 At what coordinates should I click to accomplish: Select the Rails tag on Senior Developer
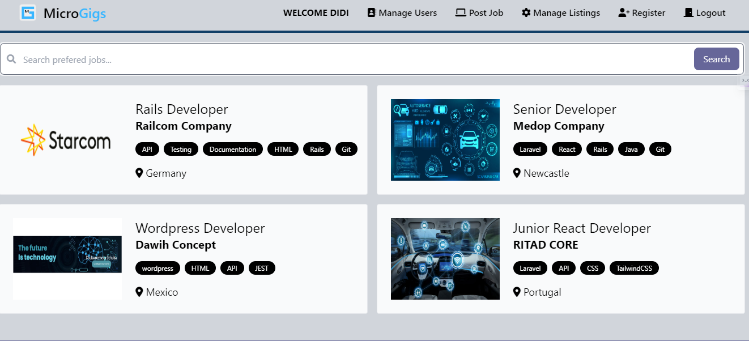pos(600,150)
